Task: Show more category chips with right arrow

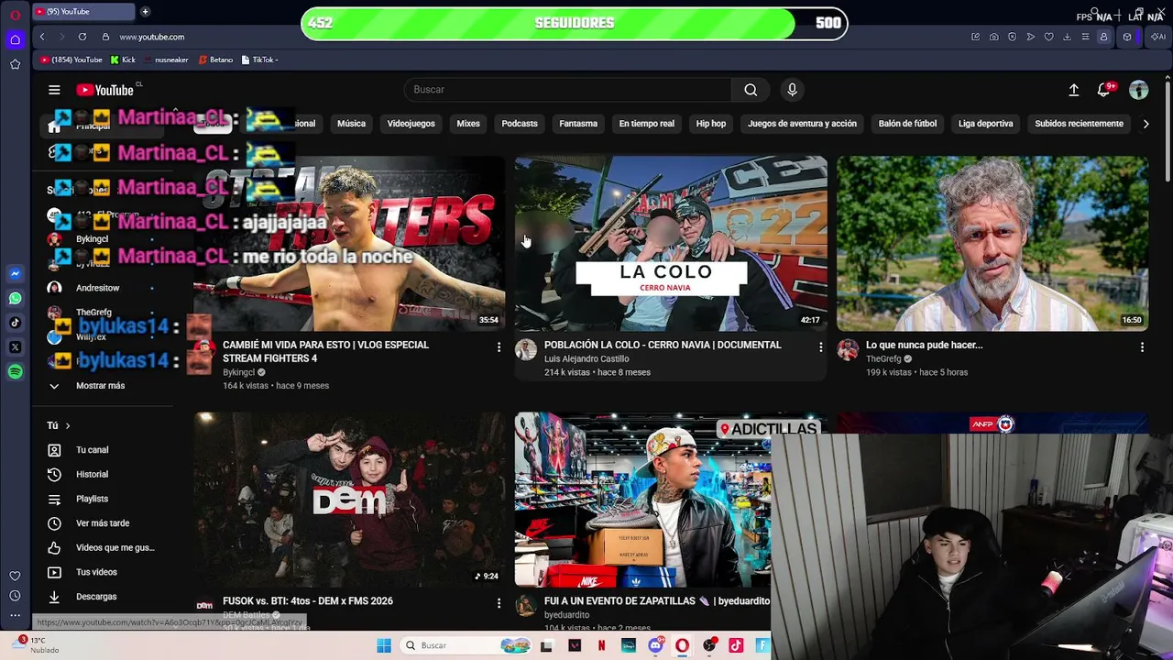Action: tap(1146, 124)
